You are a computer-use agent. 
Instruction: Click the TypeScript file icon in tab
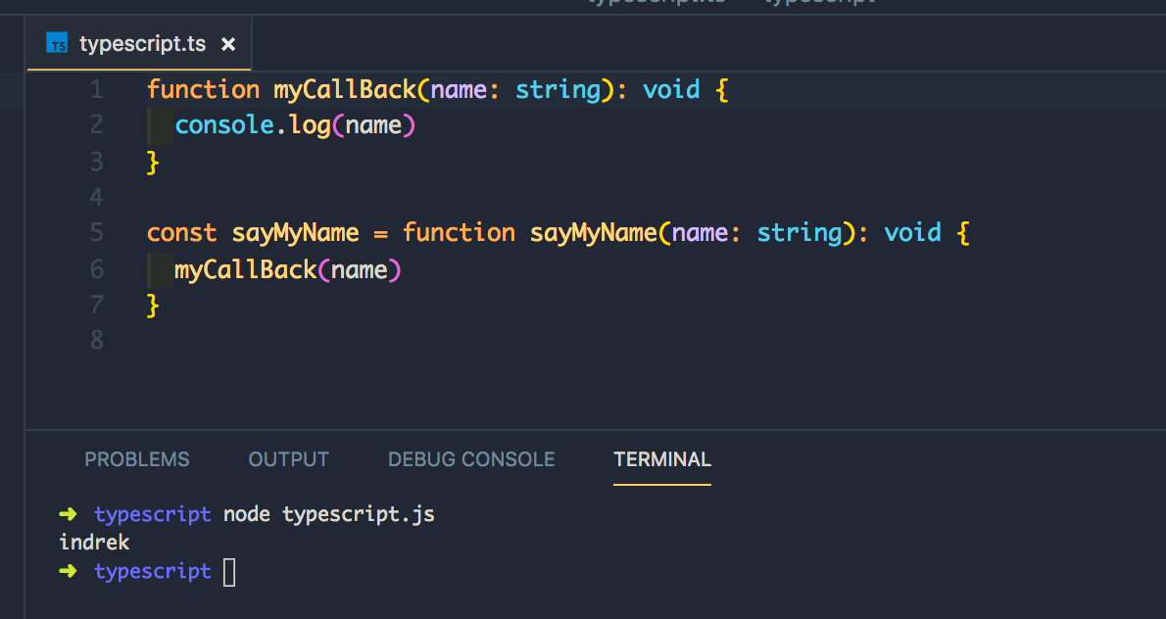pos(57,43)
